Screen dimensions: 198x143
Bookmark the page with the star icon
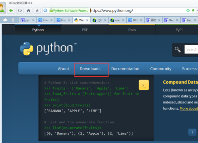(37, 10)
